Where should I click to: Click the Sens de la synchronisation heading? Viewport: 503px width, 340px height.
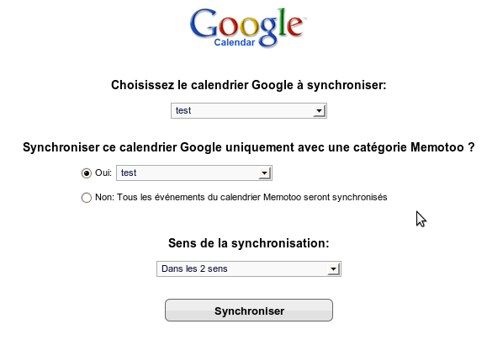(x=249, y=243)
